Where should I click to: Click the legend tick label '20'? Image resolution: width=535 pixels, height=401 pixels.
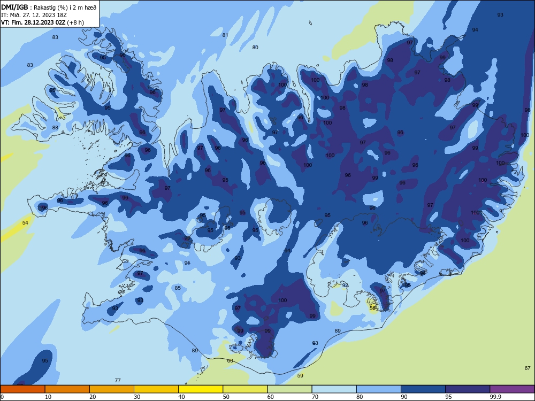coord(93,397)
